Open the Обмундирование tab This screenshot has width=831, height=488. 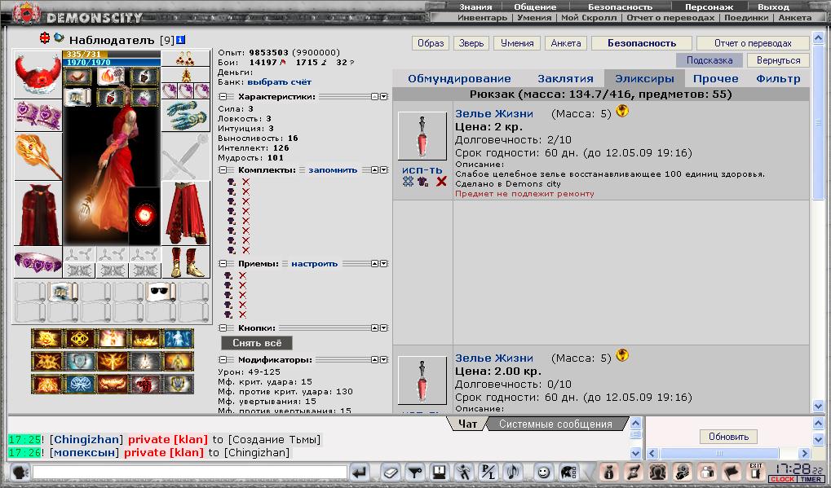pyautogui.click(x=459, y=79)
